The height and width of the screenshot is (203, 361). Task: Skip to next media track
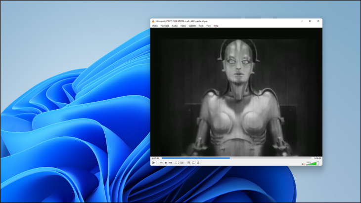coord(171,163)
